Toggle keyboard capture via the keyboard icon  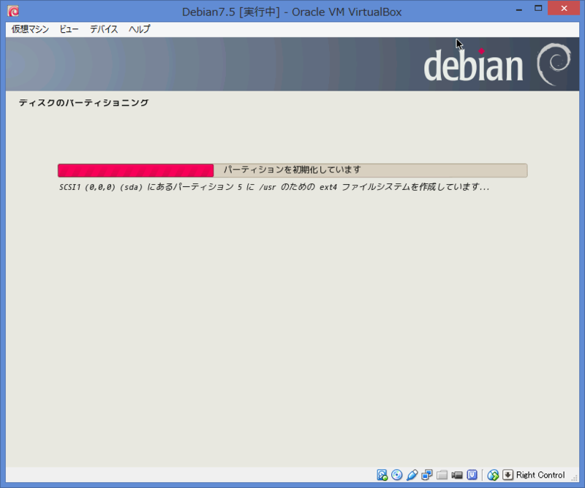click(x=509, y=475)
